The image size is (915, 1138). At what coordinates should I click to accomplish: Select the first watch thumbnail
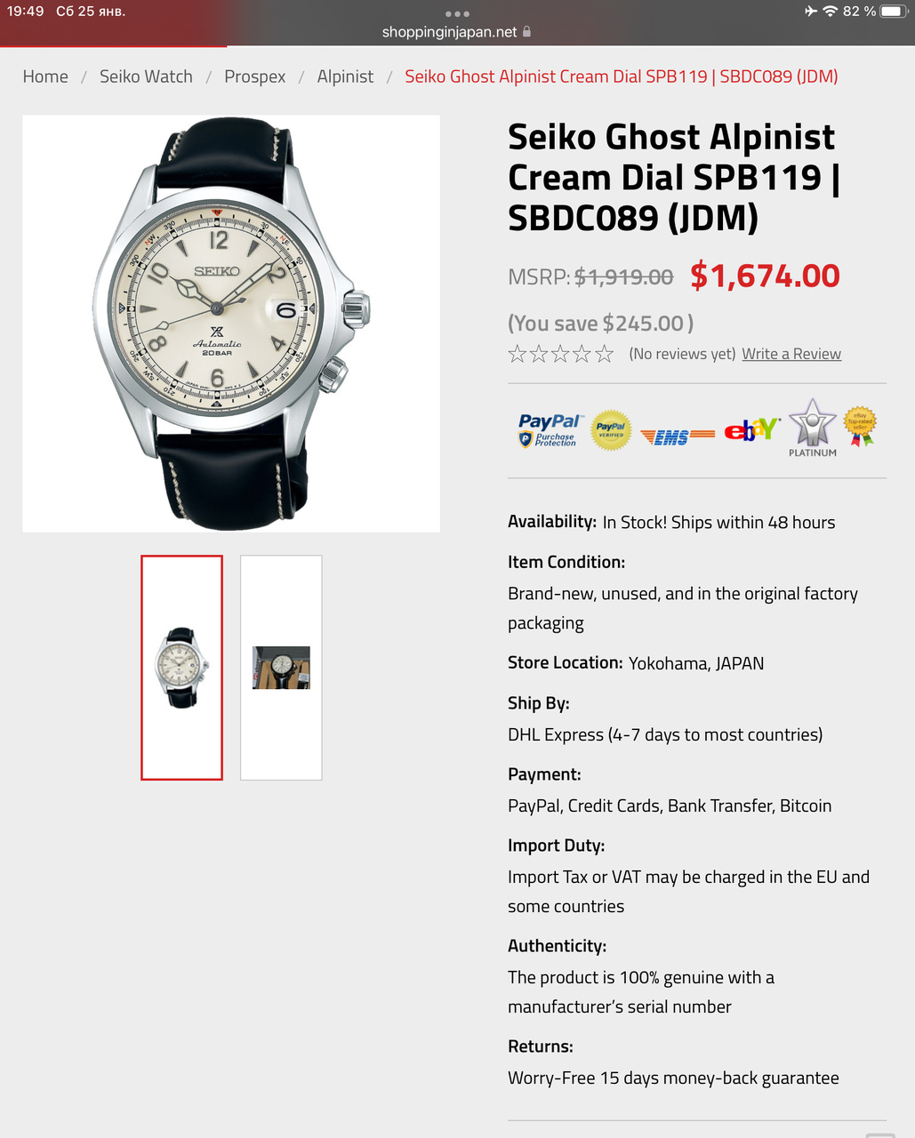coord(181,668)
